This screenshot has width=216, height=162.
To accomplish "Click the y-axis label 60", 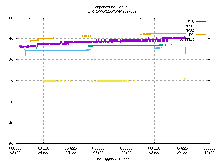I will (11, 18).
